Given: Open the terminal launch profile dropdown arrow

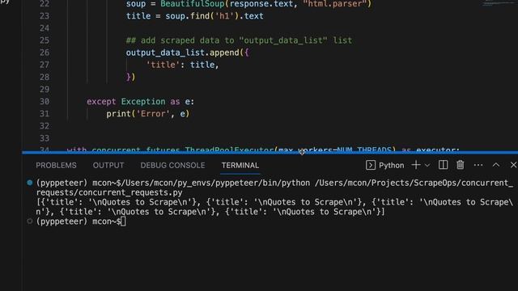Looking at the screenshot, I should [427, 165].
